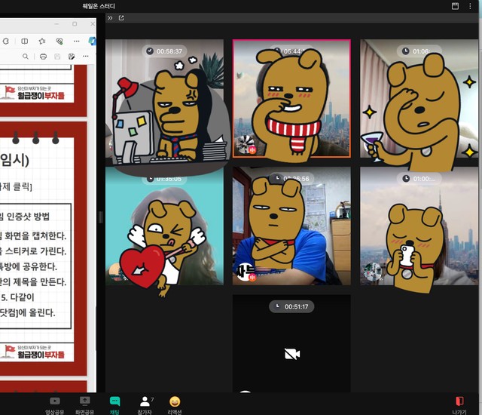Click the large heading '임시)'

click(x=15, y=161)
